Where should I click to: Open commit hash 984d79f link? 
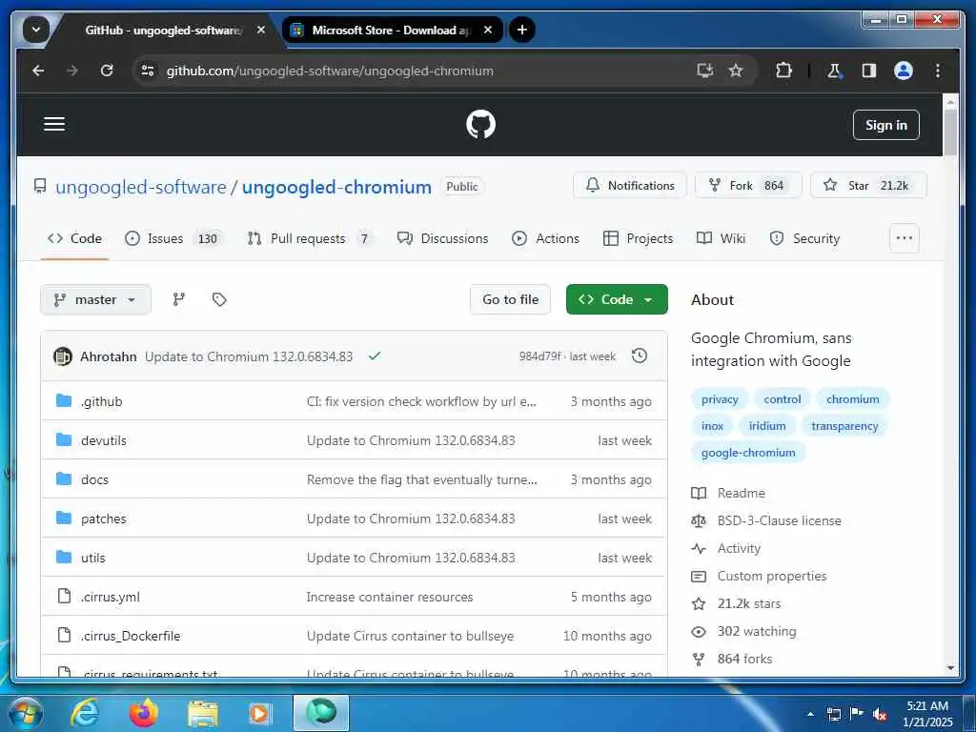point(539,356)
